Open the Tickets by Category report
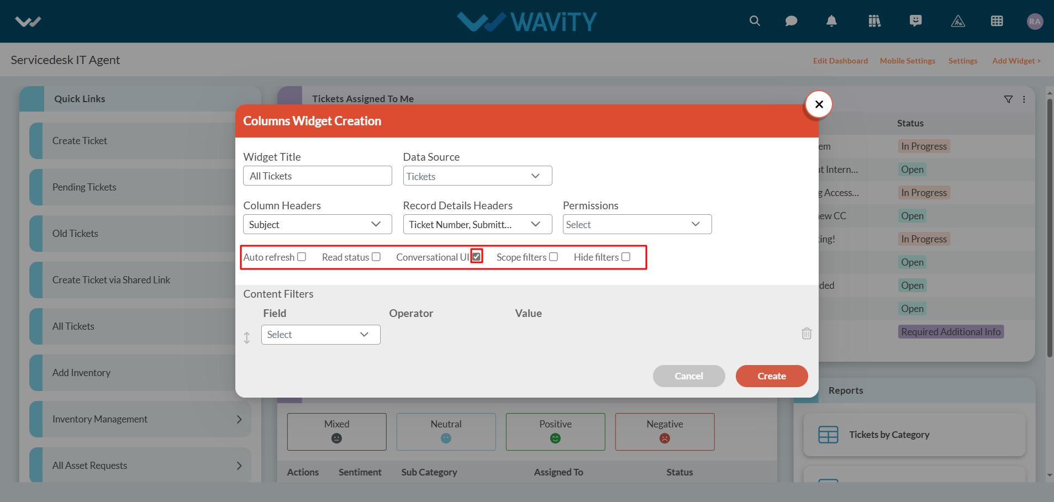1054x502 pixels. coord(914,435)
